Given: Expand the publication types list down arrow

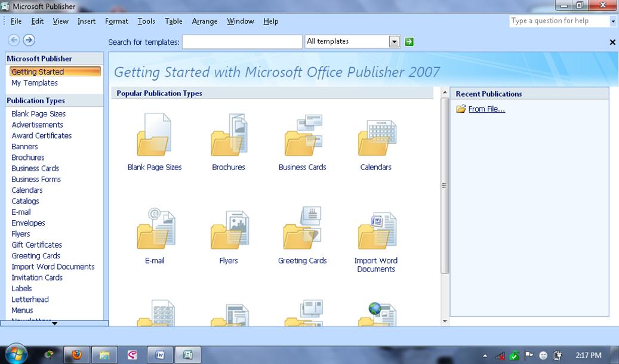Looking at the screenshot, I should [54, 323].
